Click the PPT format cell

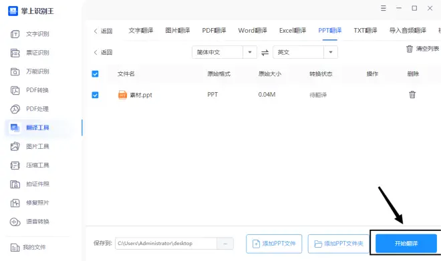point(212,95)
